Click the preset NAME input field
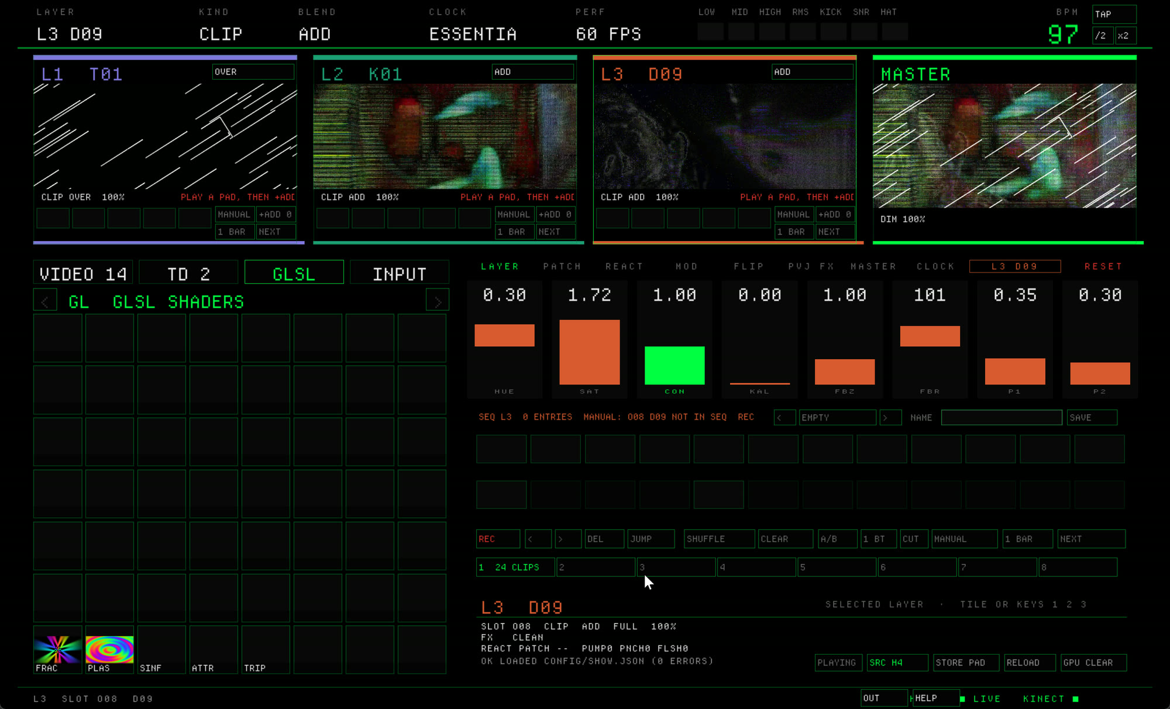The width and height of the screenshot is (1170, 709). 1002,418
